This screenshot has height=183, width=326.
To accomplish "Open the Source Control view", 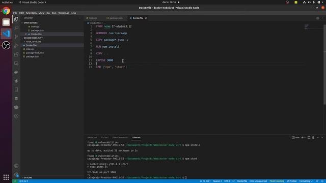I will pos(16,37).
